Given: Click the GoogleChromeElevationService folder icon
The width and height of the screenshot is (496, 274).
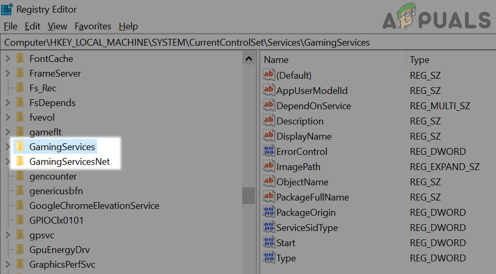Looking at the screenshot, I should click(x=20, y=206).
